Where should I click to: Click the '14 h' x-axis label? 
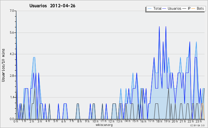[x=127, y=121]
